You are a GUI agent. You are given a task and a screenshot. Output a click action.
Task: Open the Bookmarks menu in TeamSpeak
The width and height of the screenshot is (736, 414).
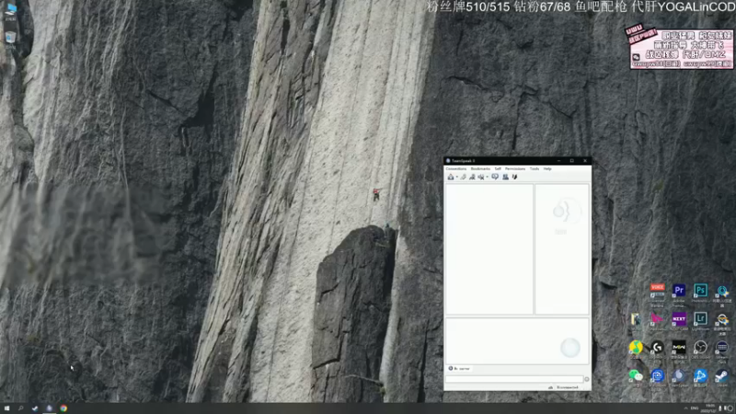480,168
